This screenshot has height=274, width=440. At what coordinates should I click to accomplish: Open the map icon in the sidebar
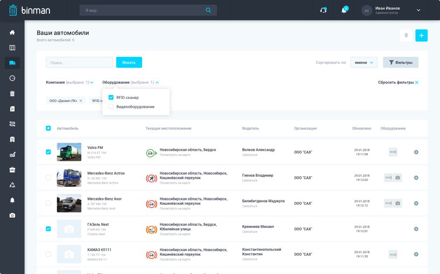(x=12, y=48)
